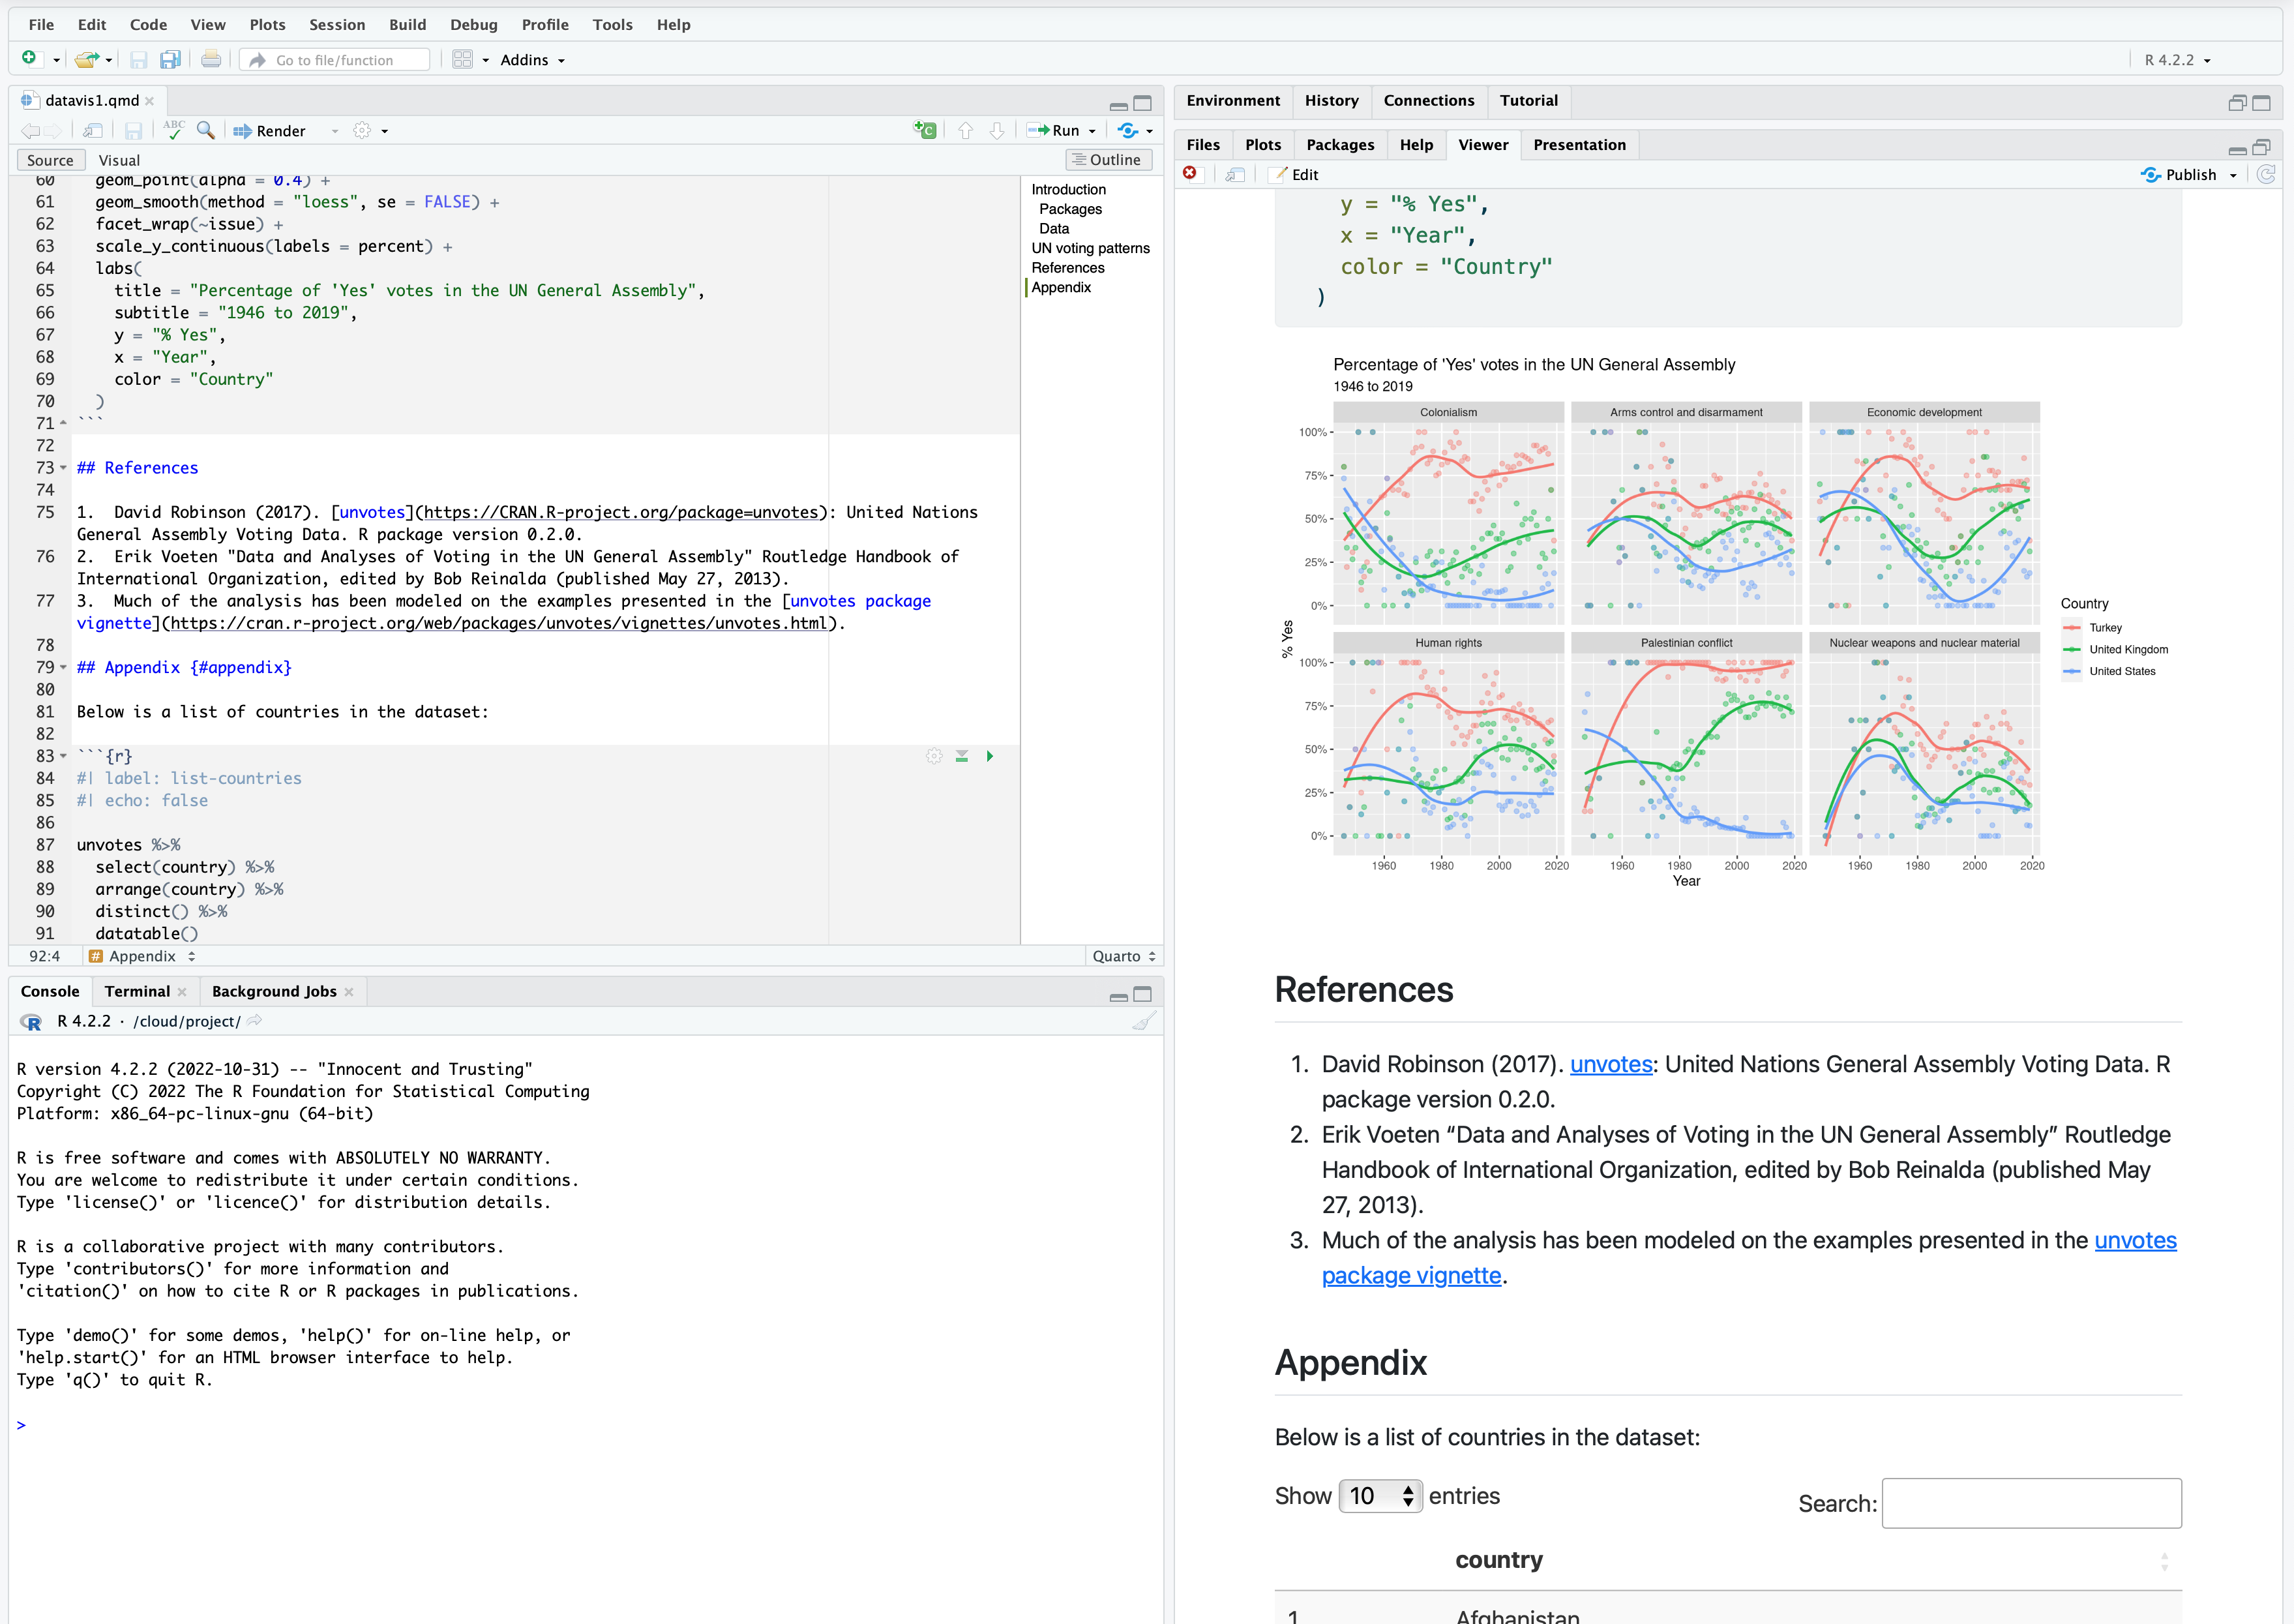Run the selected lines with Run button
The image size is (2294, 1624).
[x=1054, y=131]
